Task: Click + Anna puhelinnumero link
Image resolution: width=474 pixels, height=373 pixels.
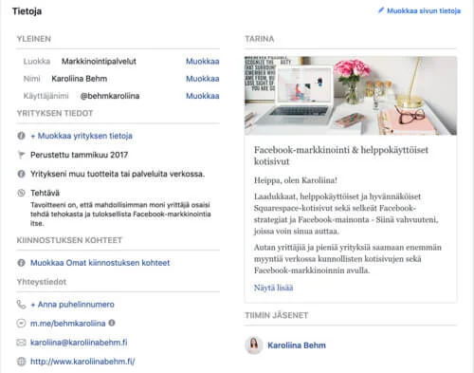Action: 72,305
